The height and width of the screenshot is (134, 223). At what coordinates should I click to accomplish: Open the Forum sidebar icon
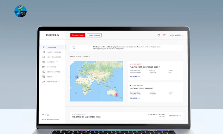click(44, 77)
